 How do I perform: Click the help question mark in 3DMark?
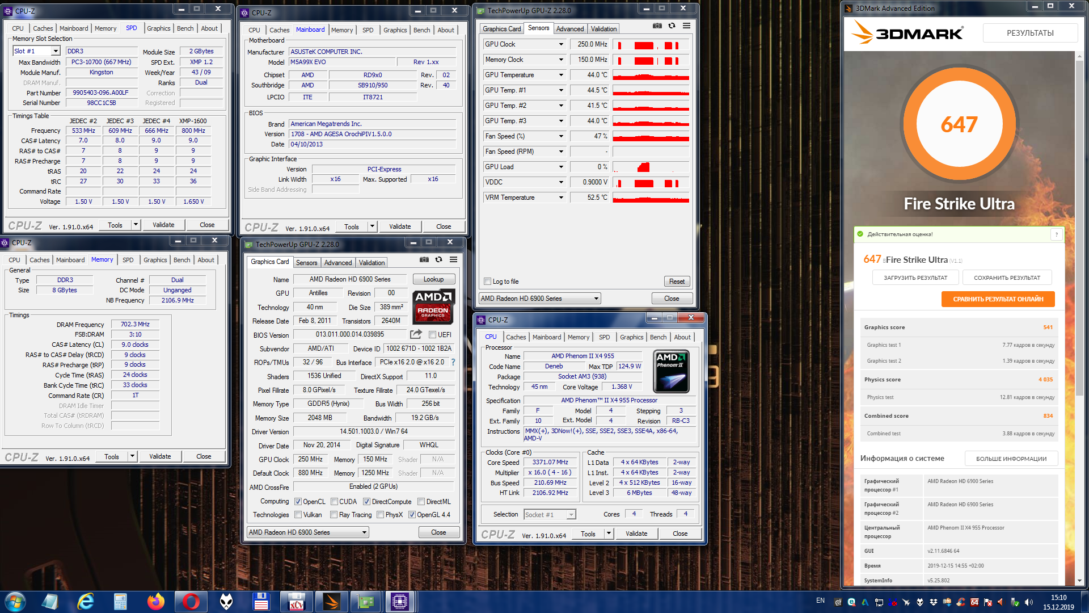coord(1056,234)
